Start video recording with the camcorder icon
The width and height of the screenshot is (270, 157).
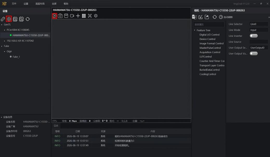(x=72, y=16)
